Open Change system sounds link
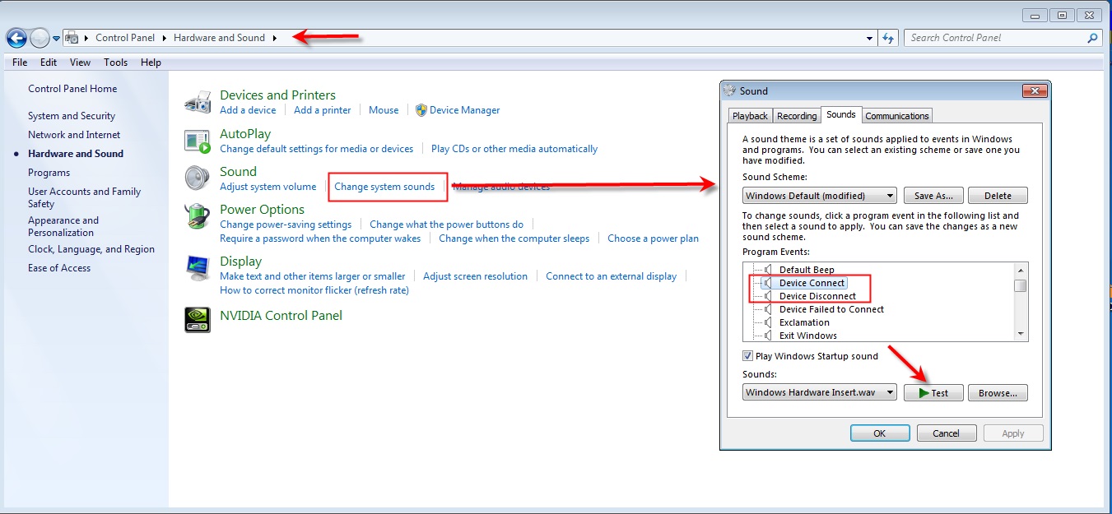 (x=384, y=187)
